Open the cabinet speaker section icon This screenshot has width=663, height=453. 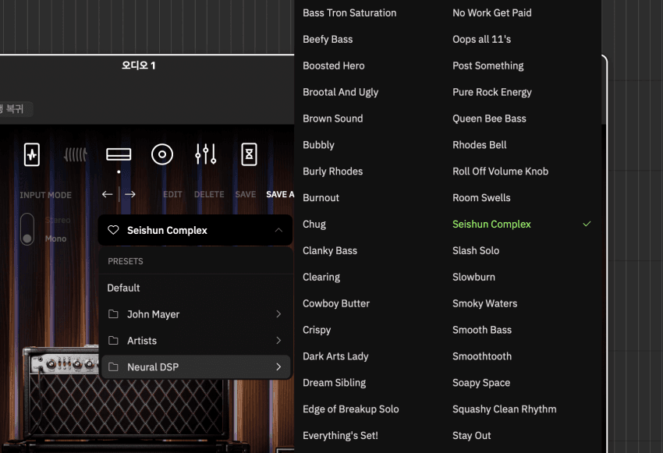tap(161, 154)
